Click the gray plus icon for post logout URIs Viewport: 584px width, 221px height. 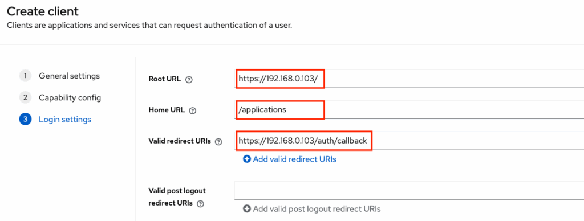click(x=246, y=208)
